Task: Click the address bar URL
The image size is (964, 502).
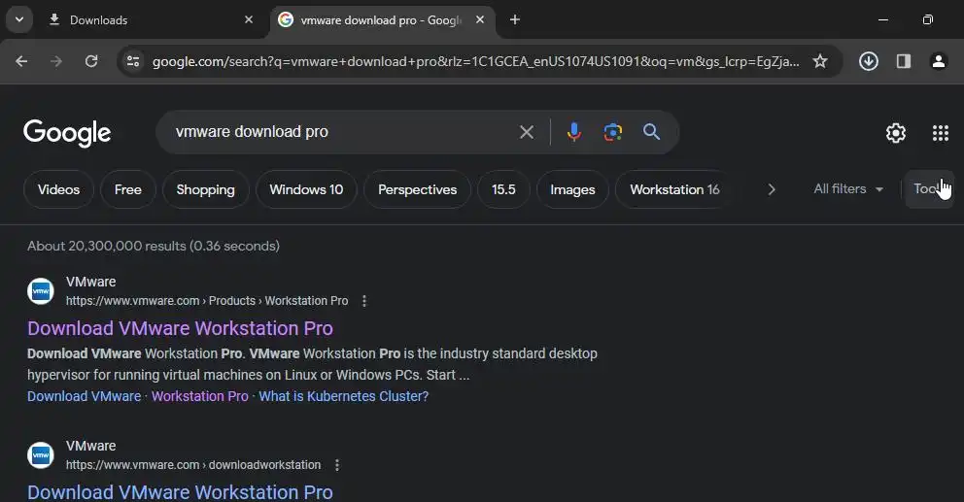Action: click(x=476, y=61)
